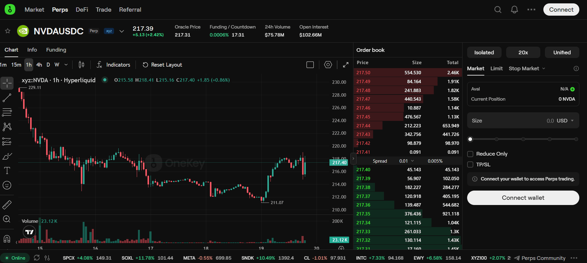Screen dimensions: 587x263
Task: Select the text annotation tool
Action: (x=7, y=171)
